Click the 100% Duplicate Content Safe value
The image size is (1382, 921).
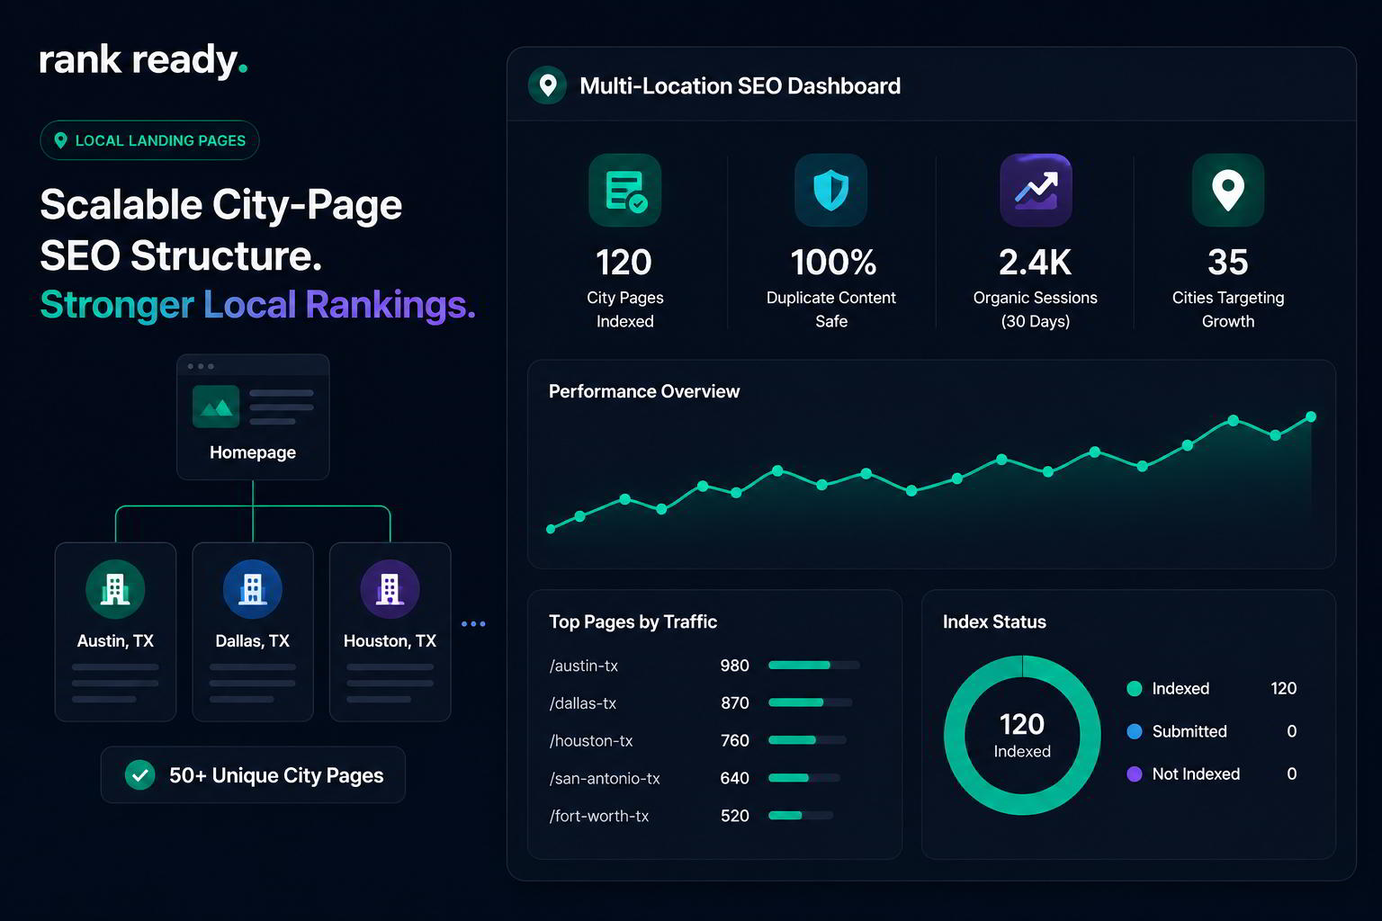coord(833,263)
